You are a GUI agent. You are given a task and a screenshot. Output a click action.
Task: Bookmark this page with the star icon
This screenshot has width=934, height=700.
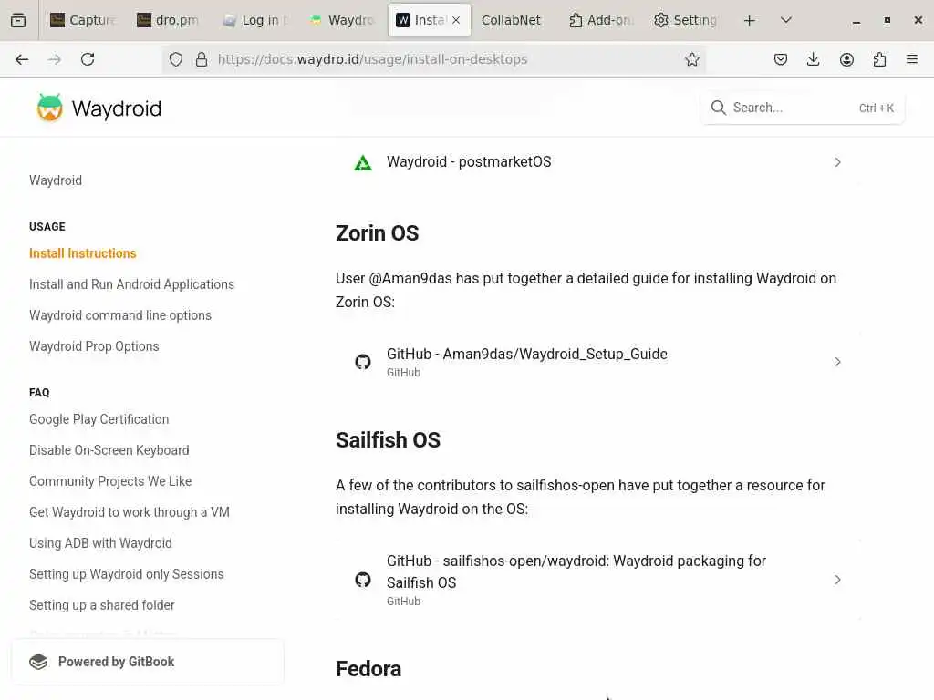pos(692,59)
